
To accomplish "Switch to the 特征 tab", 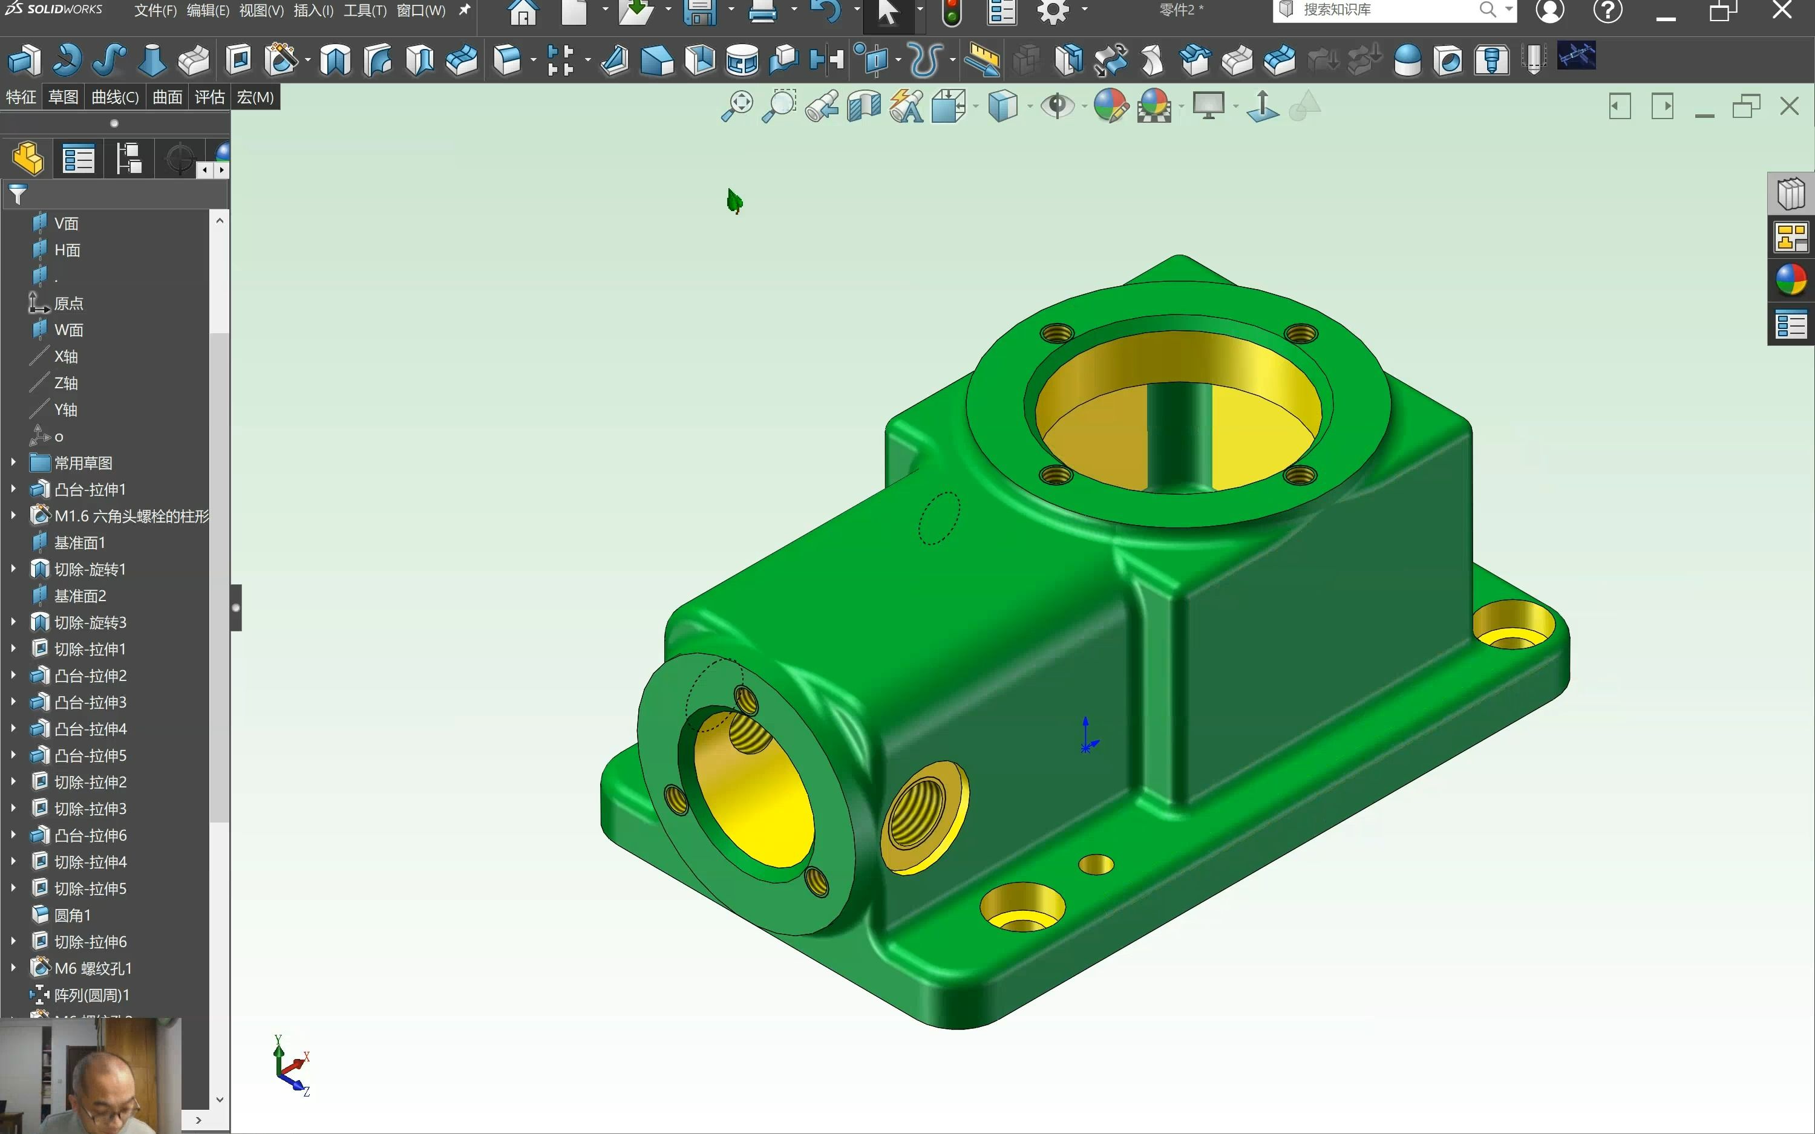I will (x=21, y=97).
